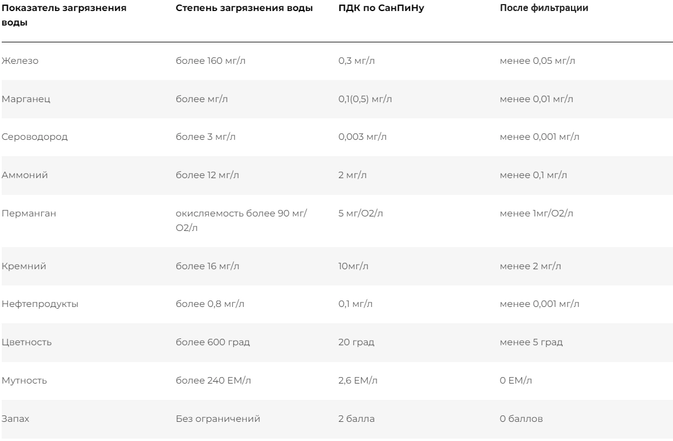
Task: Click the 'более 160 мг/л' cell
Action: 207,62
